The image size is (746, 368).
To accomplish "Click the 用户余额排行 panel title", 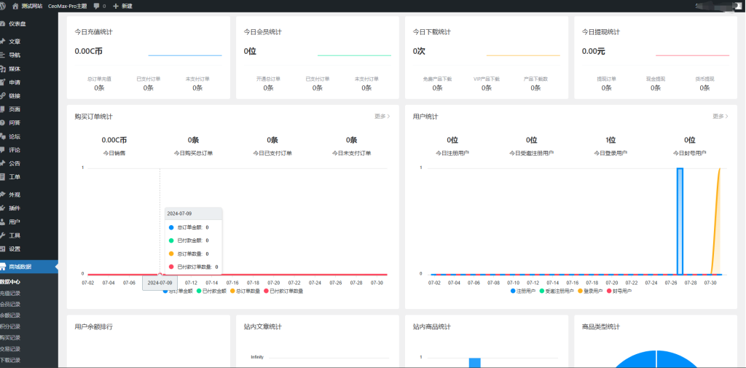I will click(x=94, y=327).
